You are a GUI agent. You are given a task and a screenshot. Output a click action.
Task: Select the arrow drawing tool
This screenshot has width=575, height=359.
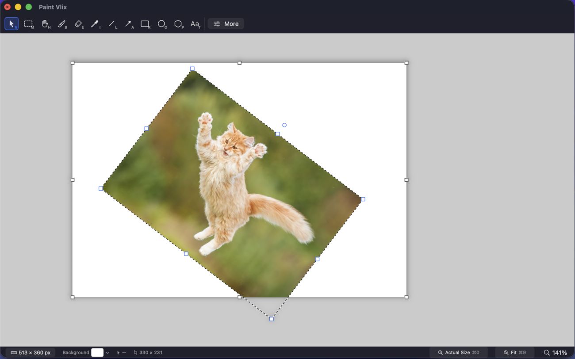pos(129,24)
